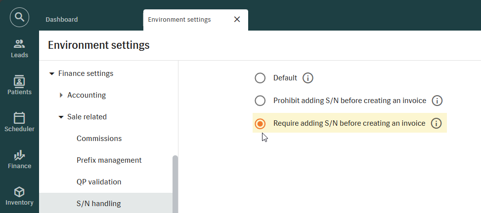Open the Scheduler calendar icon
This screenshot has height=213, width=481.
pyautogui.click(x=19, y=118)
